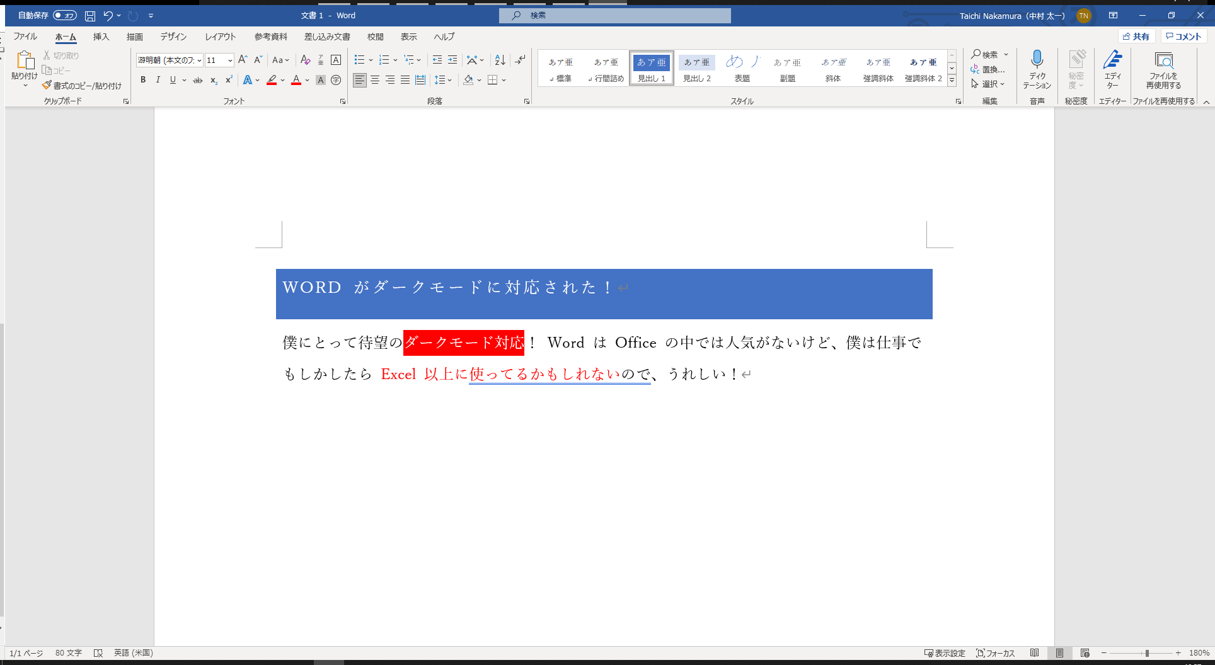Image resolution: width=1215 pixels, height=665 pixels.
Task: Toggle bold formatting
Action: pos(143,80)
